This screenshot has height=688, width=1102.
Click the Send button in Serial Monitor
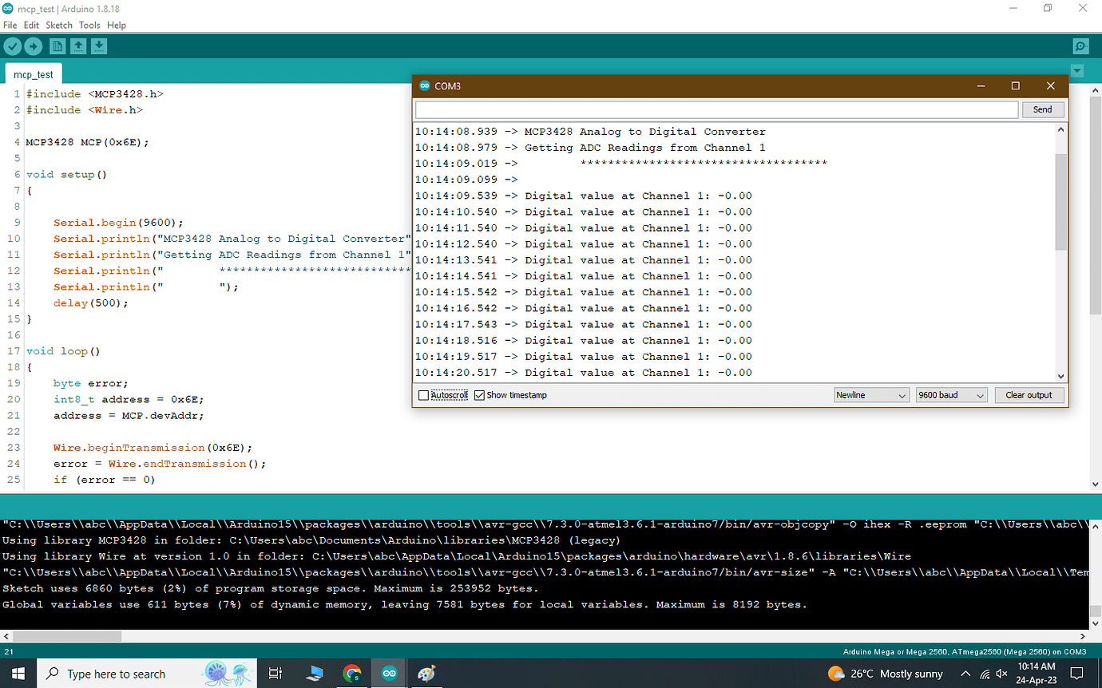click(1043, 109)
